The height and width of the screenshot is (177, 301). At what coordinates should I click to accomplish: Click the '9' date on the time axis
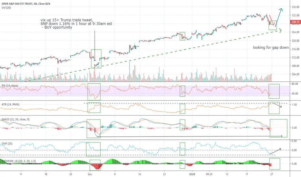[x=115, y=174]
